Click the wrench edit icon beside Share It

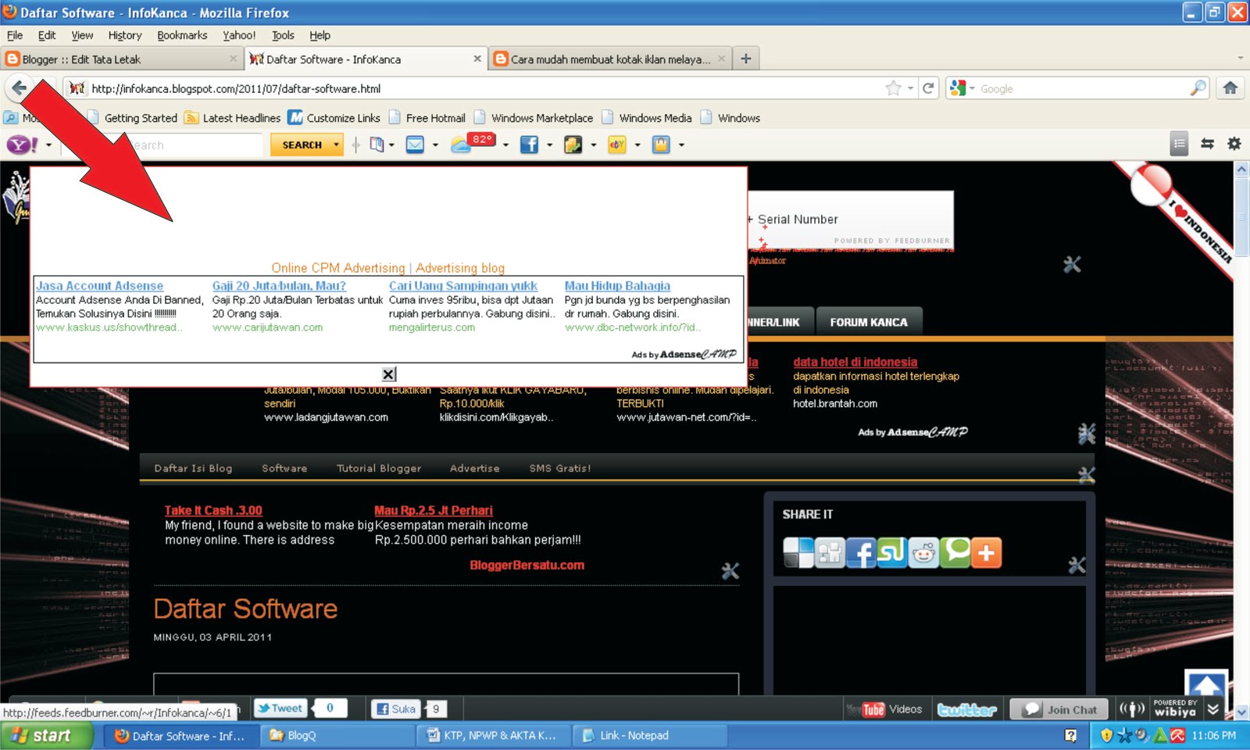(x=1077, y=564)
